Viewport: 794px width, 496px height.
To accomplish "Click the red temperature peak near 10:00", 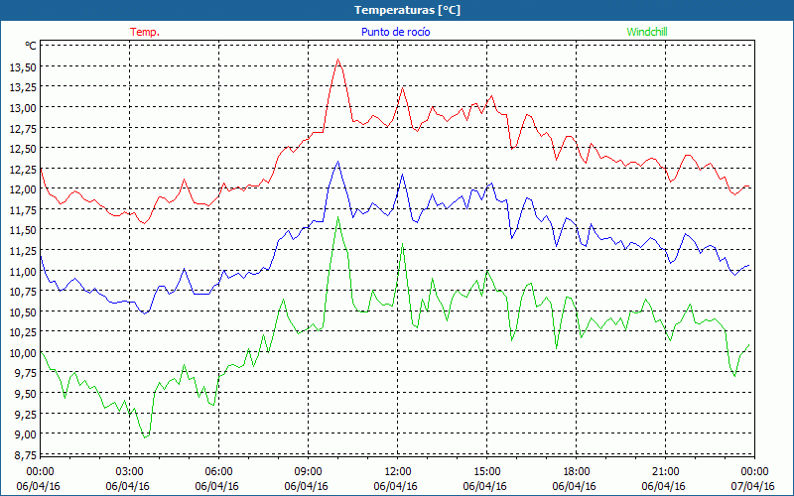I will coord(338,60).
